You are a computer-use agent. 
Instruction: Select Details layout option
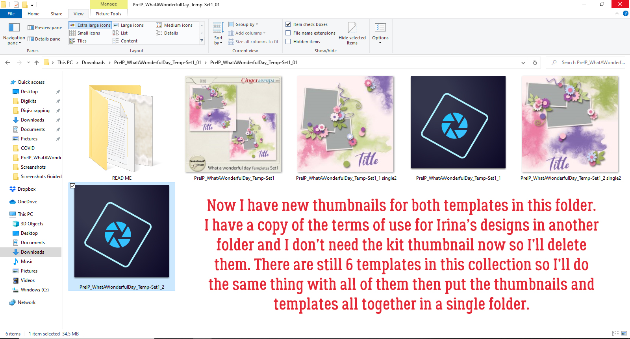coord(167,33)
